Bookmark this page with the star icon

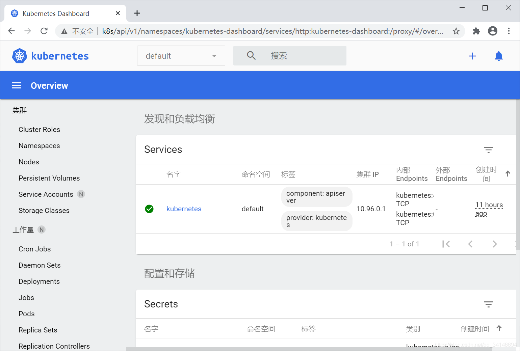456,31
